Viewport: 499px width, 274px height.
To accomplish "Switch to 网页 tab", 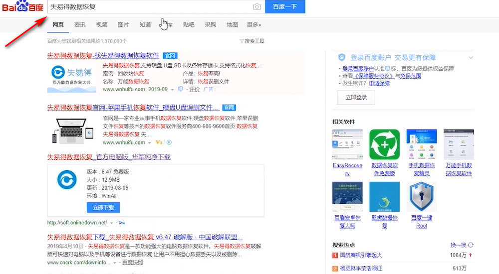I will 58,25.
